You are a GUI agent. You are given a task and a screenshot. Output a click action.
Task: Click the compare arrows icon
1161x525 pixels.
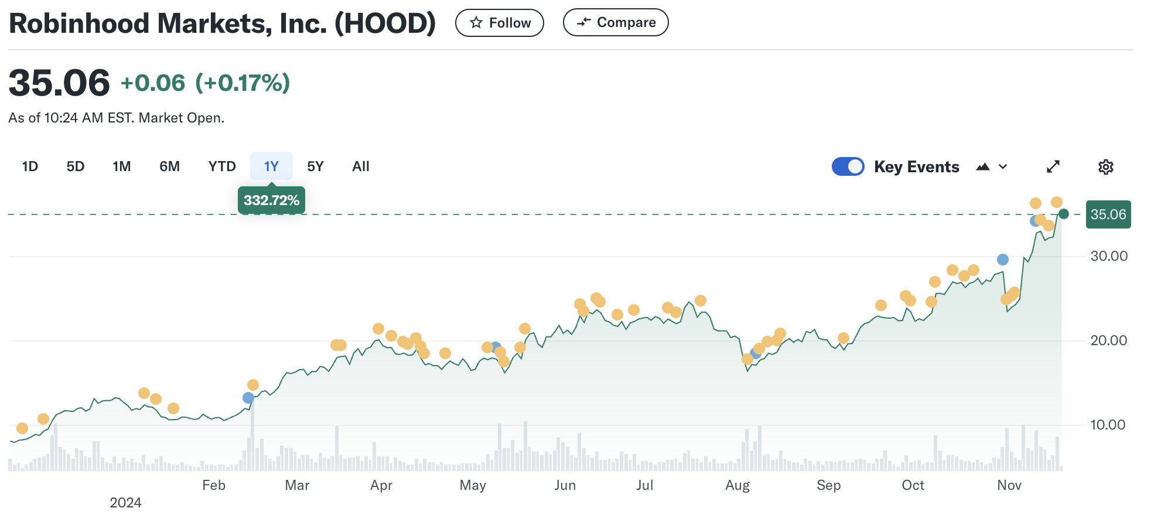click(583, 22)
